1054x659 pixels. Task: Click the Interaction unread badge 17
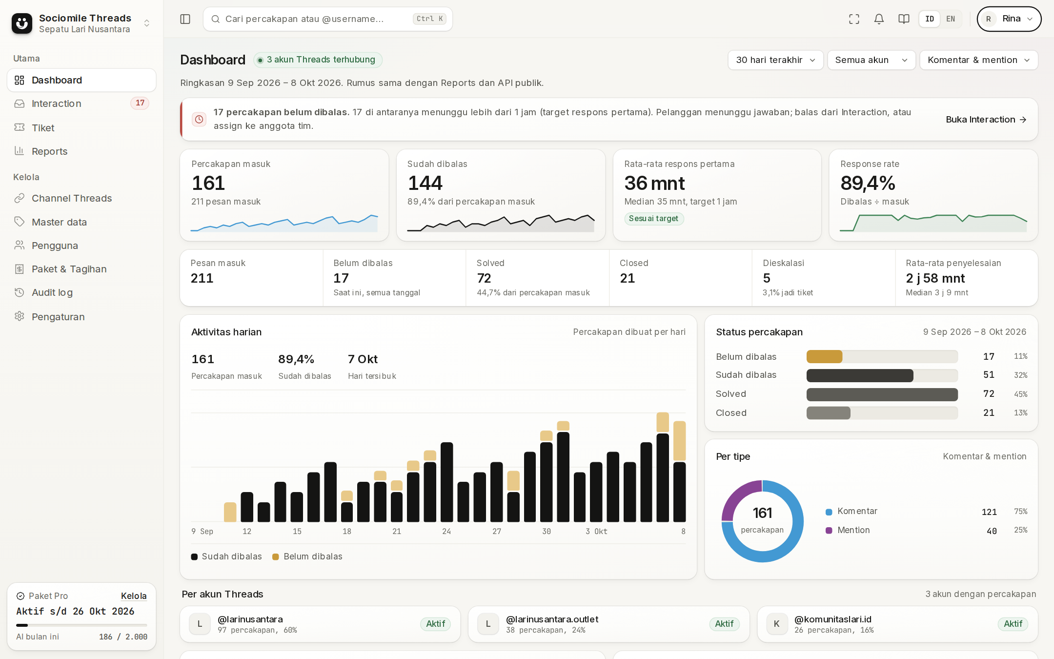point(140,103)
